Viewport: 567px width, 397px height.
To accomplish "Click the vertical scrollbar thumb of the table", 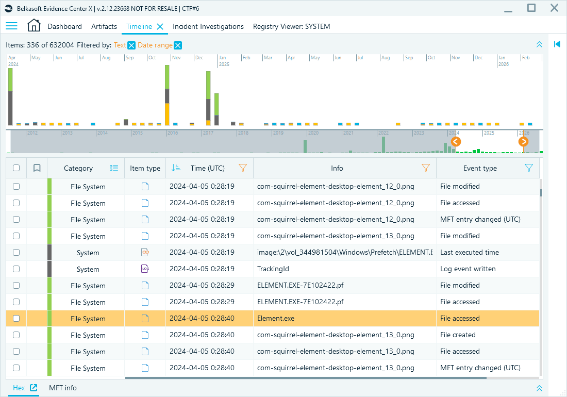I will click(x=541, y=193).
